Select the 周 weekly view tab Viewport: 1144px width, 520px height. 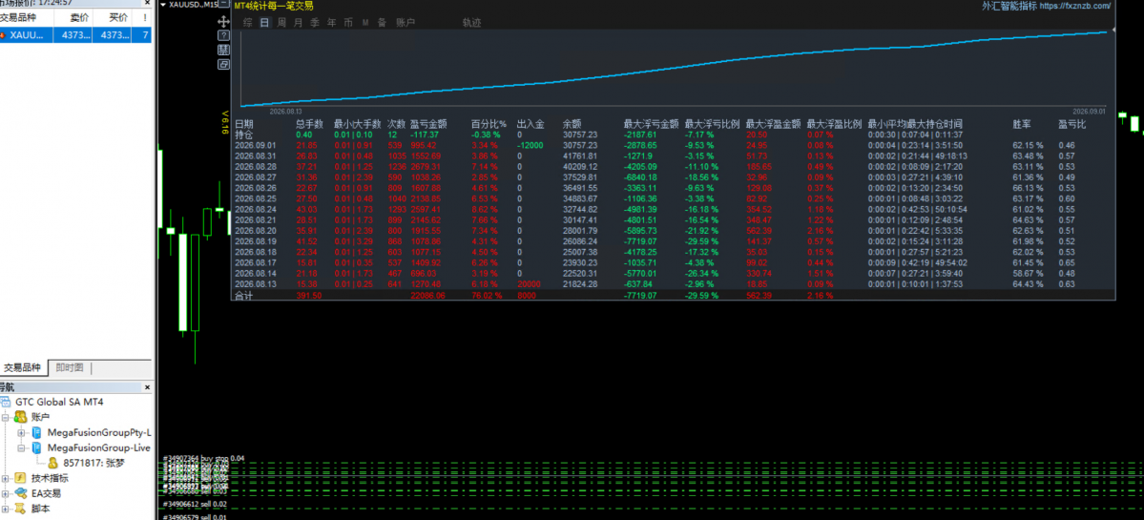281,23
